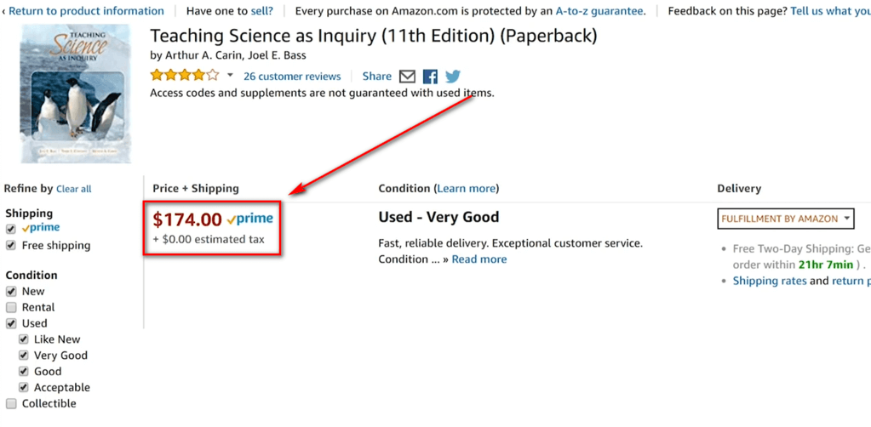Uncheck the Like New checkbox

click(23, 339)
